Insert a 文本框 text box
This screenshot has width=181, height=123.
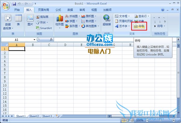click(x=122, y=16)
